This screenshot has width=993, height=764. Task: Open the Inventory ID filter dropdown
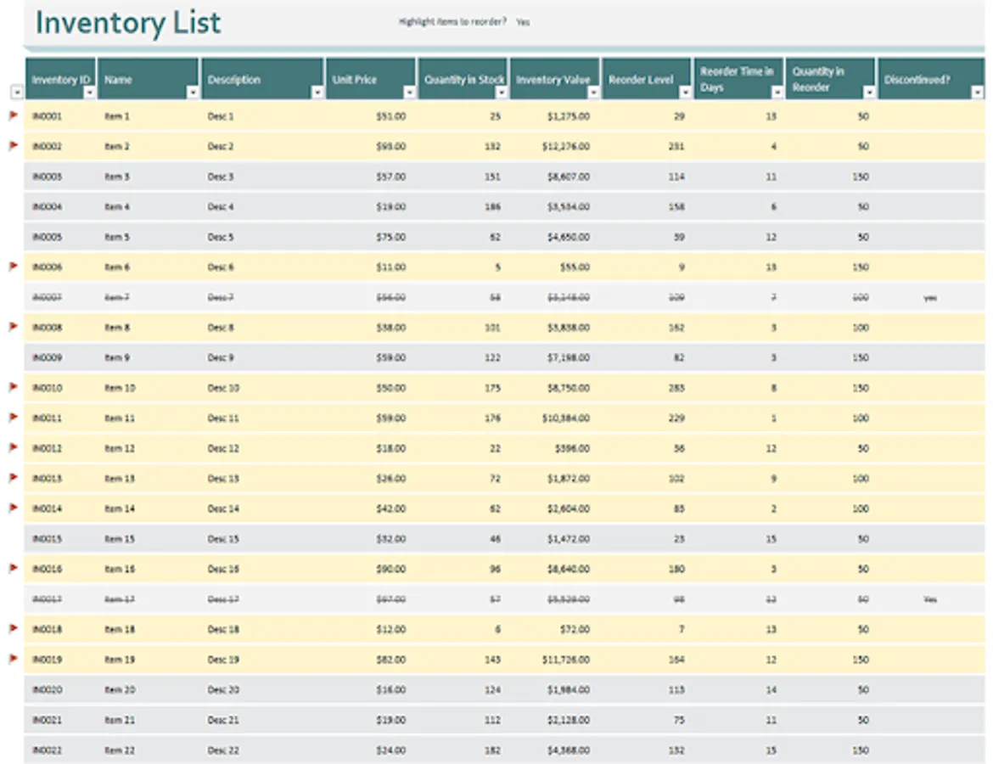[x=90, y=93]
